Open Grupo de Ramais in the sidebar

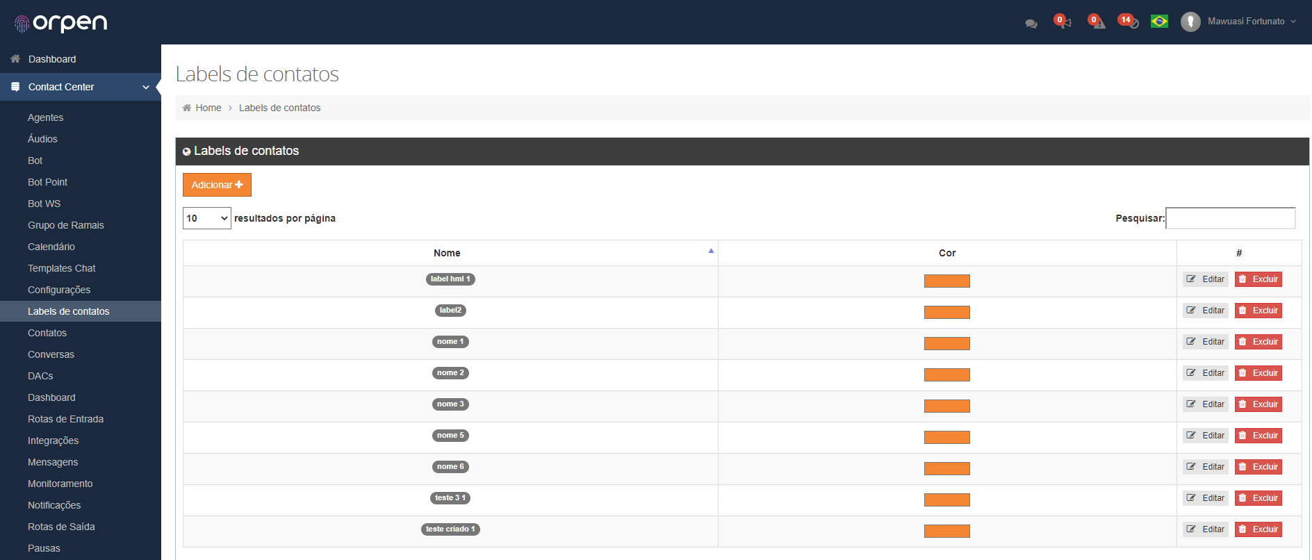point(66,225)
